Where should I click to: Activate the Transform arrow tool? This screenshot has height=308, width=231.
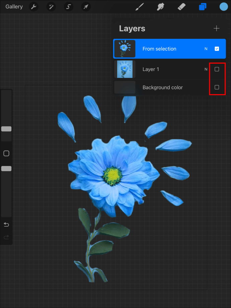[x=86, y=7]
